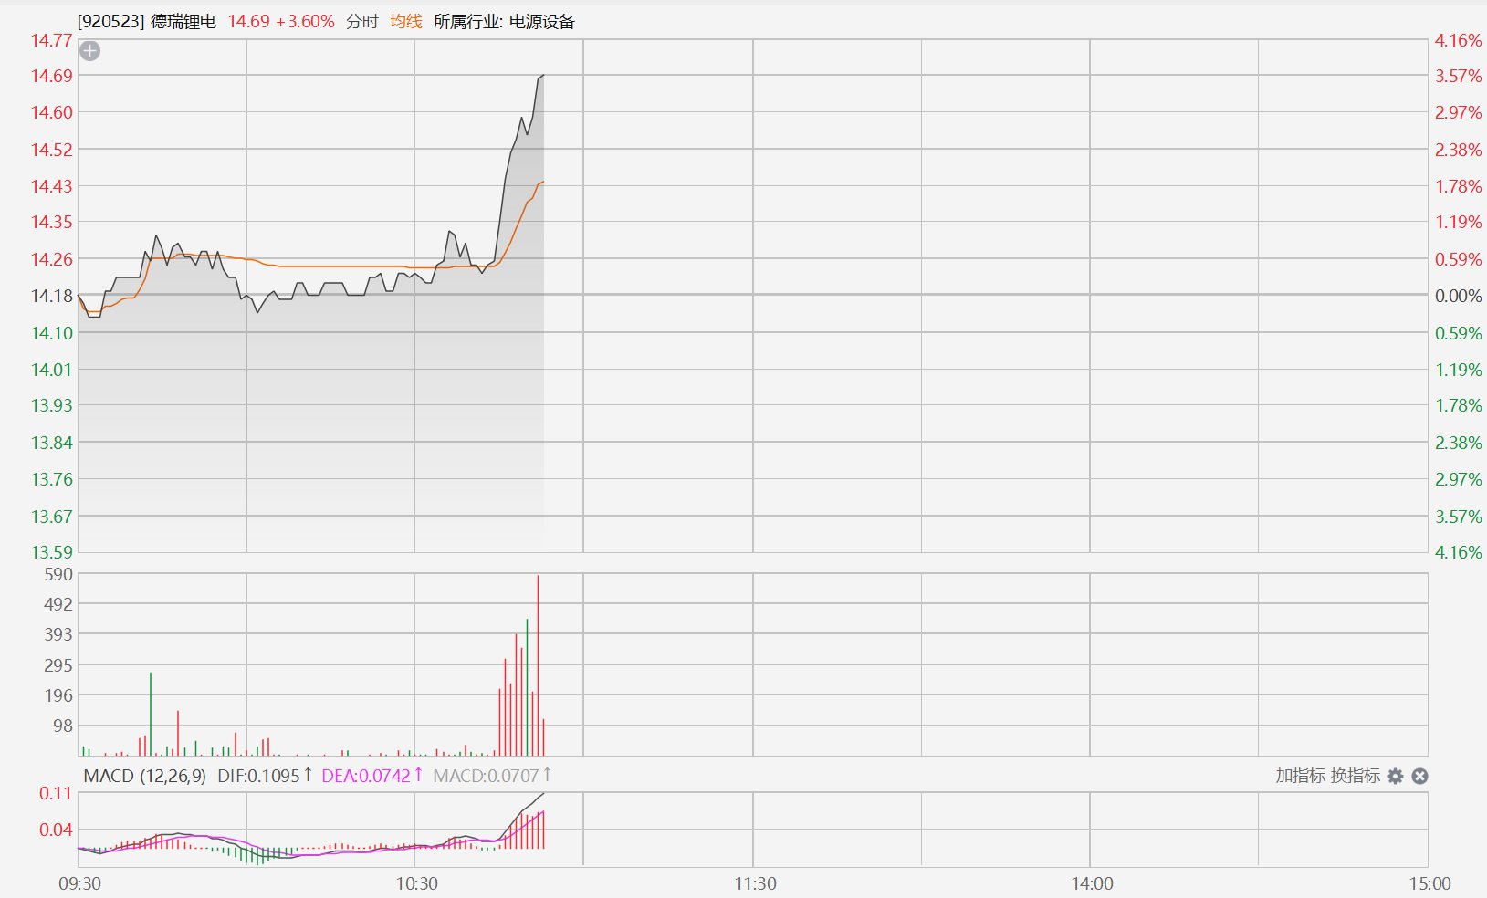Image resolution: width=1487 pixels, height=898 pixels.
Task: Click the arrow after MACD:0.0707 value
Action: (x=547, y=775)
